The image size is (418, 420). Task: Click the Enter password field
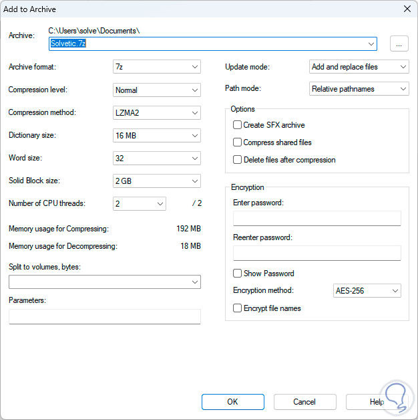tap(317, 219)
